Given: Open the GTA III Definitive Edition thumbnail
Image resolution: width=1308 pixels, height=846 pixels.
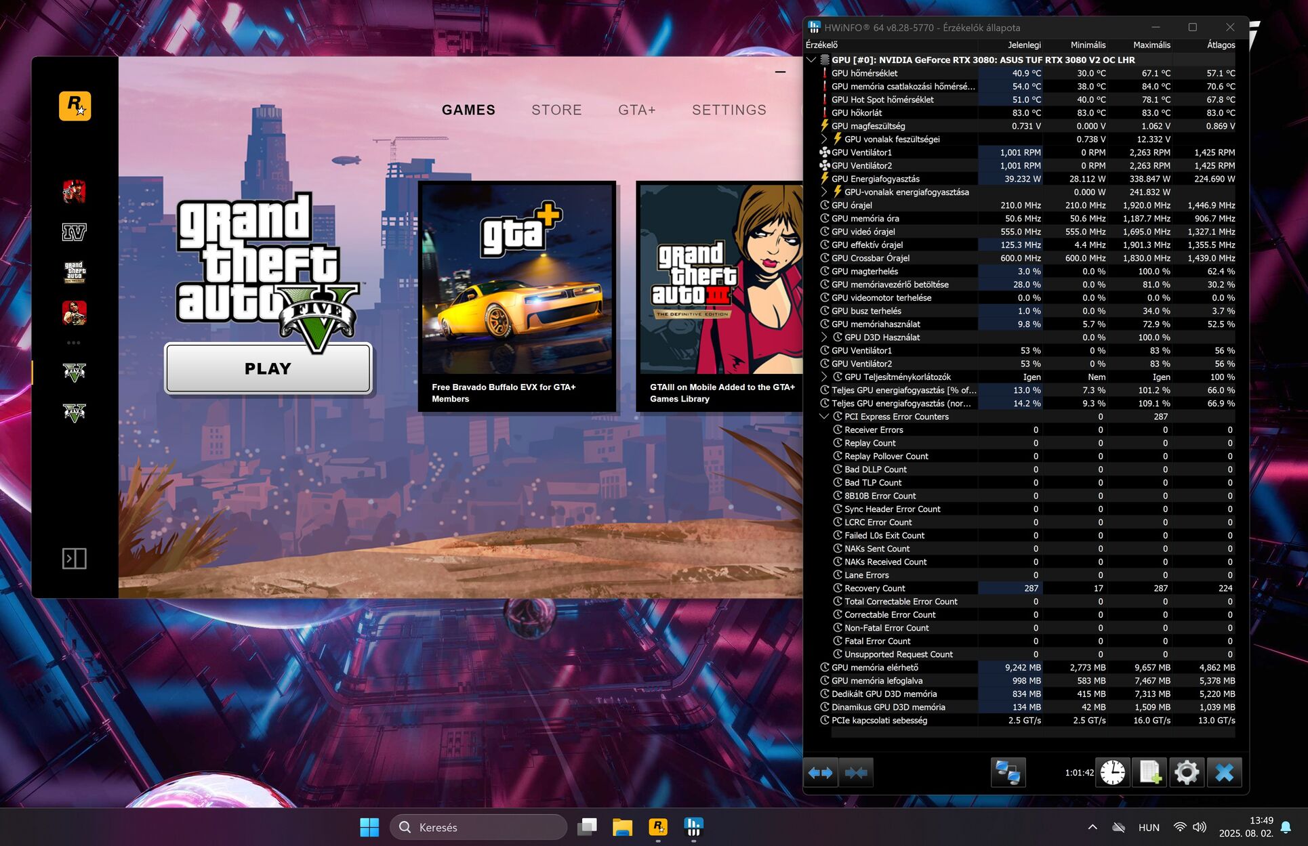Looking at the screenshot, I should pyautogui.click(x=721, y=279).
